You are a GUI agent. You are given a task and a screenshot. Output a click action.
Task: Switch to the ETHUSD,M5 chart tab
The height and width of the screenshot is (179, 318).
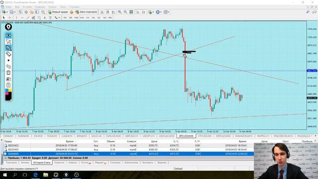click(x=205, y=136)
